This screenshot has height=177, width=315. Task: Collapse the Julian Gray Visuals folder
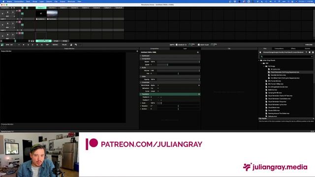259,60
